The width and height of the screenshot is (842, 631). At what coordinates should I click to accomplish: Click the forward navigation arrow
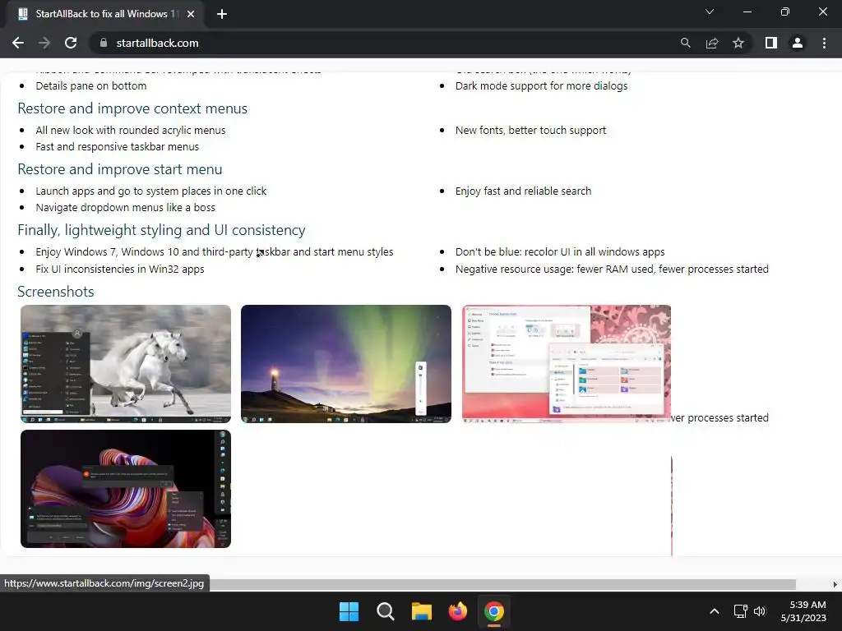coord(44,43)
